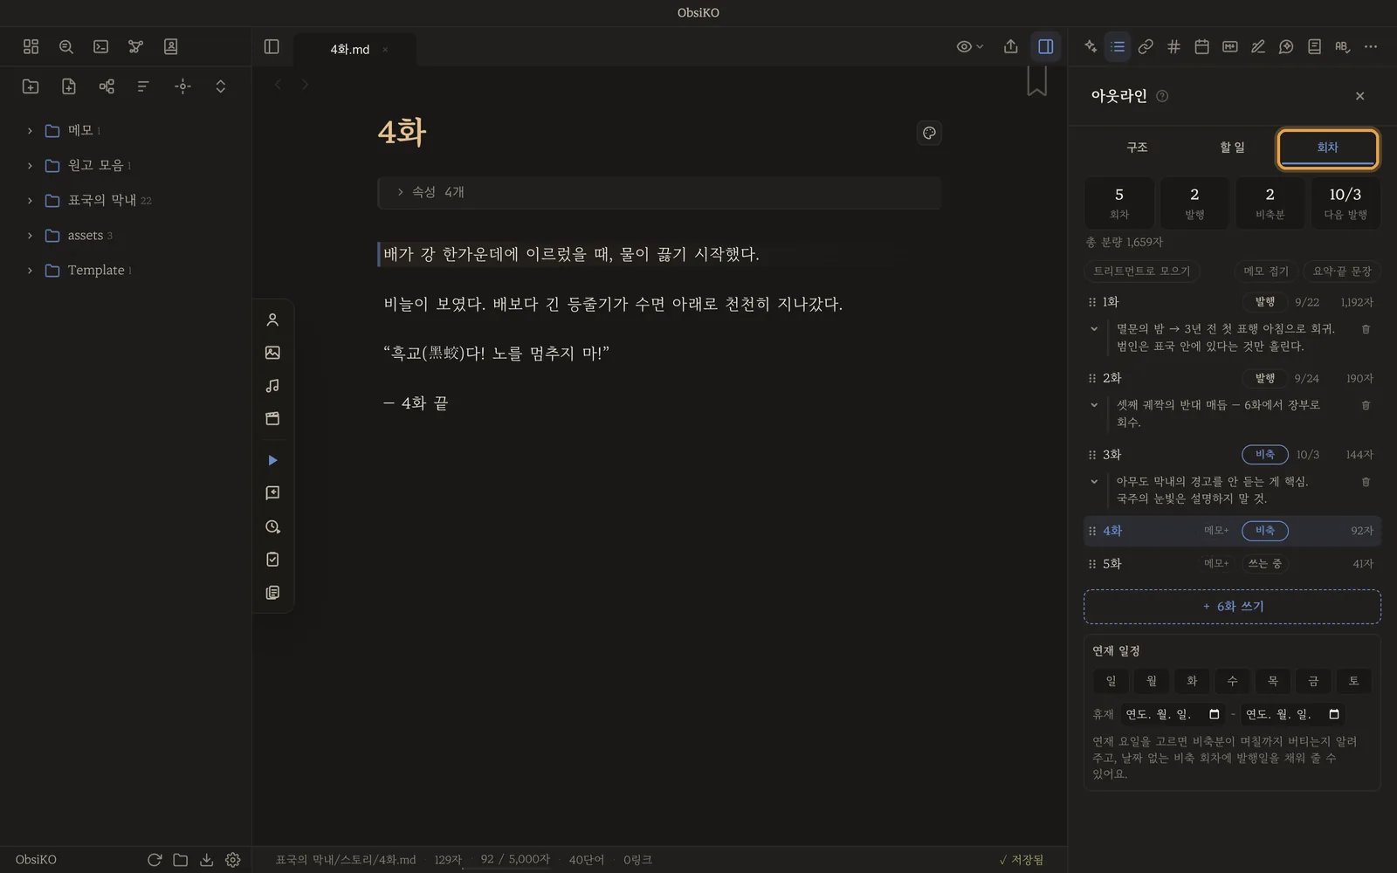Toggle Friday (금) in serial schedule
The width and height of the screenshot is (1397, 873).
tap(1313, 681)
